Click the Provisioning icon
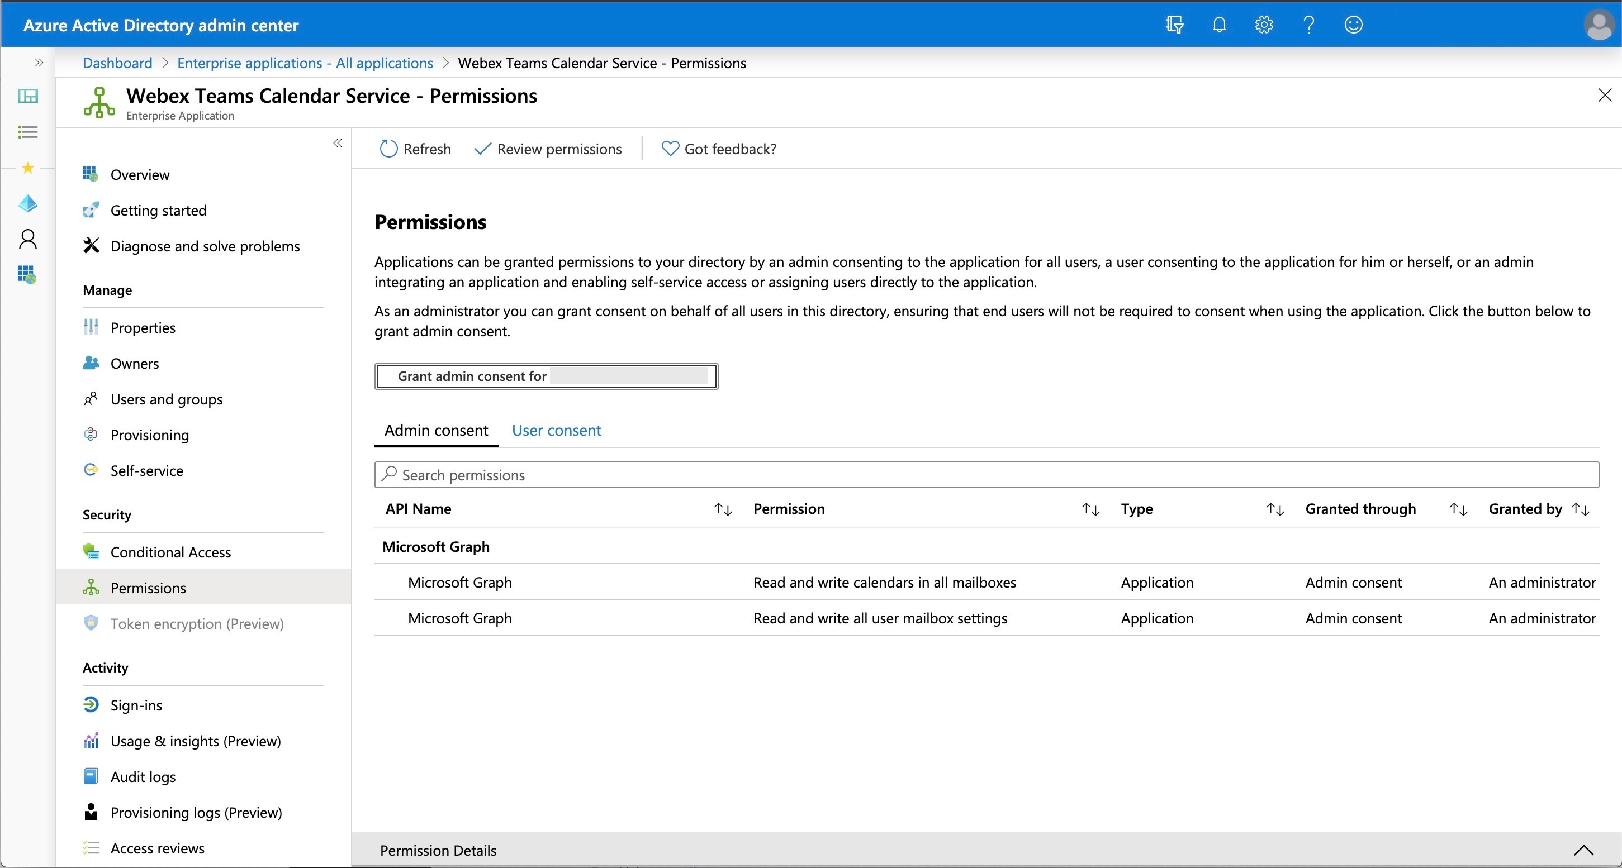 tap(91, 435)
